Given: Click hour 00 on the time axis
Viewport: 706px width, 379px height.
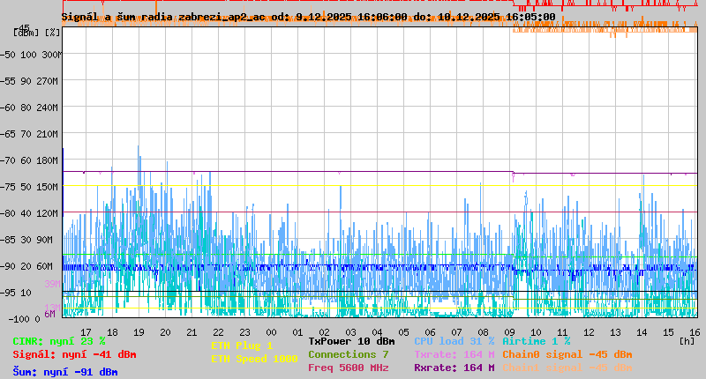Looking at the screenshot, I should (271, 332).
